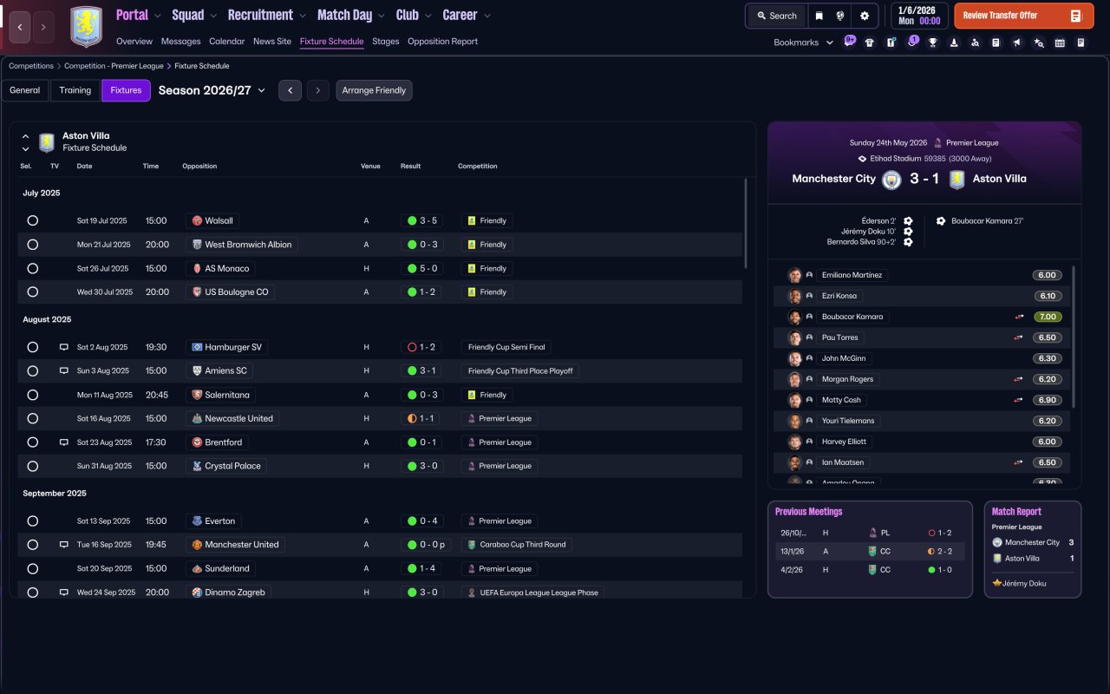Select the Crystal Palace fixture radio button
The width and height of the screenshot is (1110, 694).
pos(32,466)
